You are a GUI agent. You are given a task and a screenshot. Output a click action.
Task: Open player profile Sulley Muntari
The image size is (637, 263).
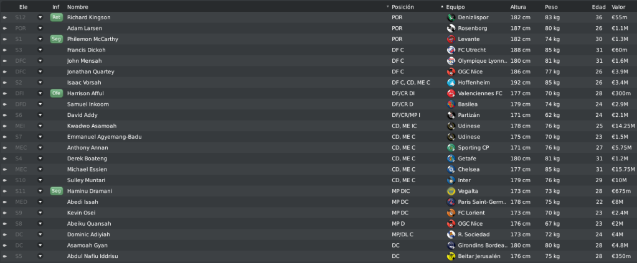(x=85, y=180)
